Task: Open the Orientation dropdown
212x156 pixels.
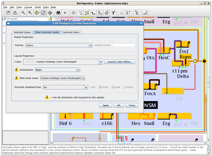Action: click(78, 70)
